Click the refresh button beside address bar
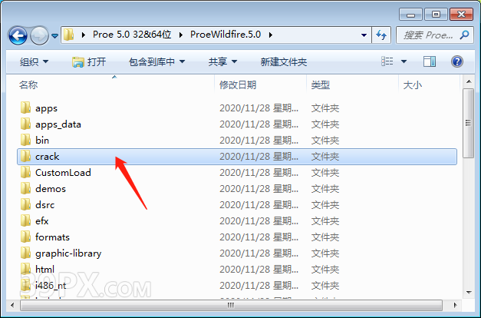This screenshot has height=318, width=481. pyautogui.click(x=381, y=35)
